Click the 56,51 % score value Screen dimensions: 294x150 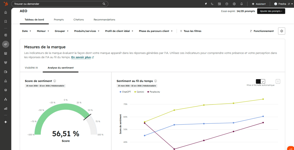point(66,134)
